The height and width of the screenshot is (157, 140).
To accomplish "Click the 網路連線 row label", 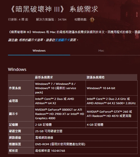I will 15,138.
